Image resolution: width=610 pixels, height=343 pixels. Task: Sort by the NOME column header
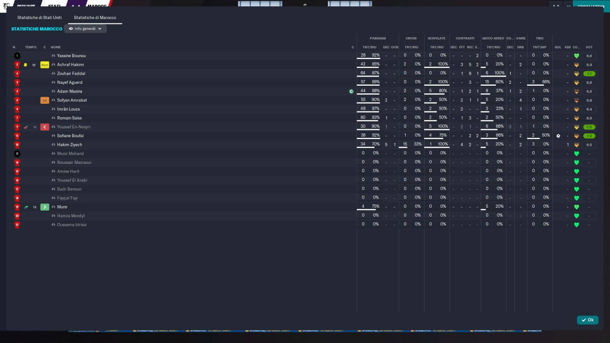[x=56, y=47]
